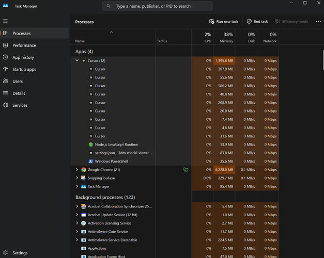Click the AppActions process icon

click(84, 248)
